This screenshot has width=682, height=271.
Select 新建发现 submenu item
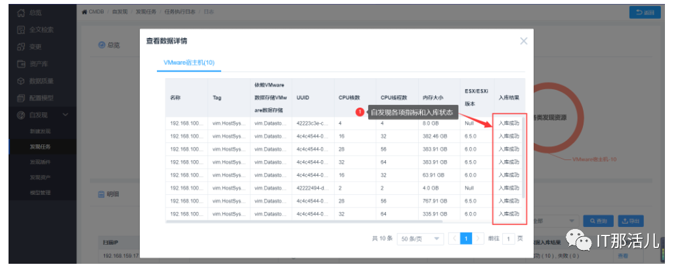coord(40,131)
